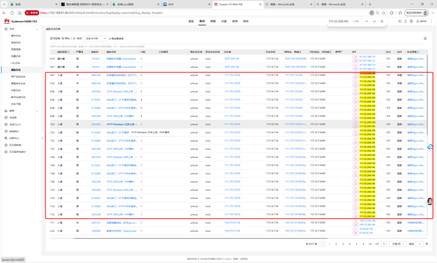Screen dimensions: 437x263
Task: Switch to the 系统 top menu
Action: coord(245,21)
